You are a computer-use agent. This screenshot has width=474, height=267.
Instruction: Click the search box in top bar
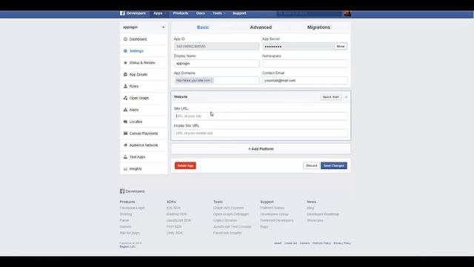tap(310, 13)
